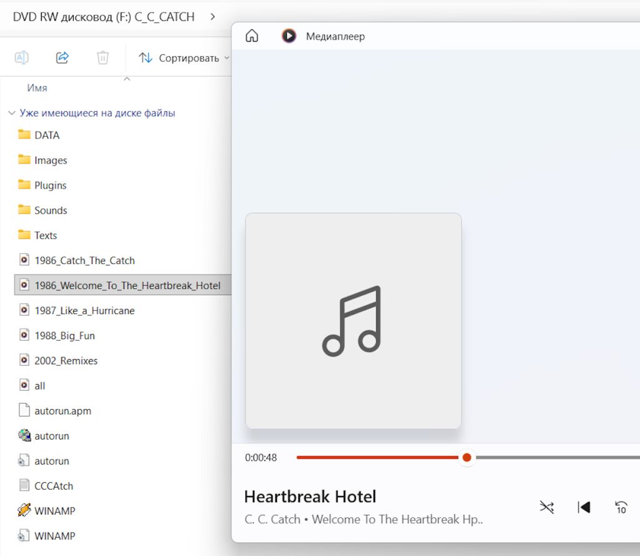Sort files by the Имя column header
This screenshot has height=556, width=640.
(37, 88)
